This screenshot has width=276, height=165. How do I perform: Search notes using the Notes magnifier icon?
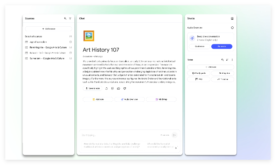pyautogui.click(x=222, y=60)
